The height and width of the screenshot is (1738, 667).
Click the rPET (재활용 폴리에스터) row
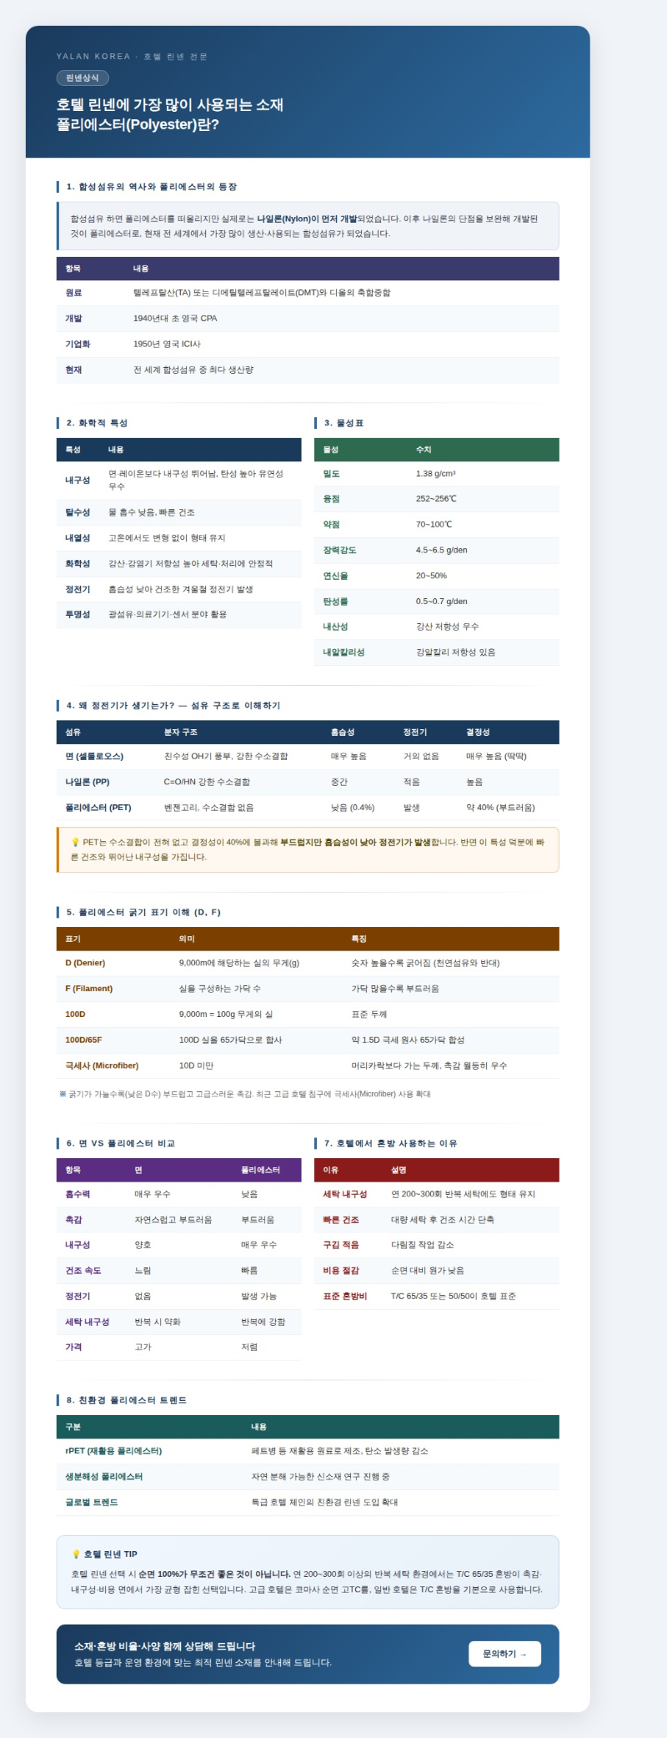tap(113, 1450)
